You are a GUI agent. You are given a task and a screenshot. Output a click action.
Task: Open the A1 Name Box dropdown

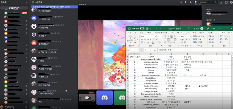(x=138, y=50)
